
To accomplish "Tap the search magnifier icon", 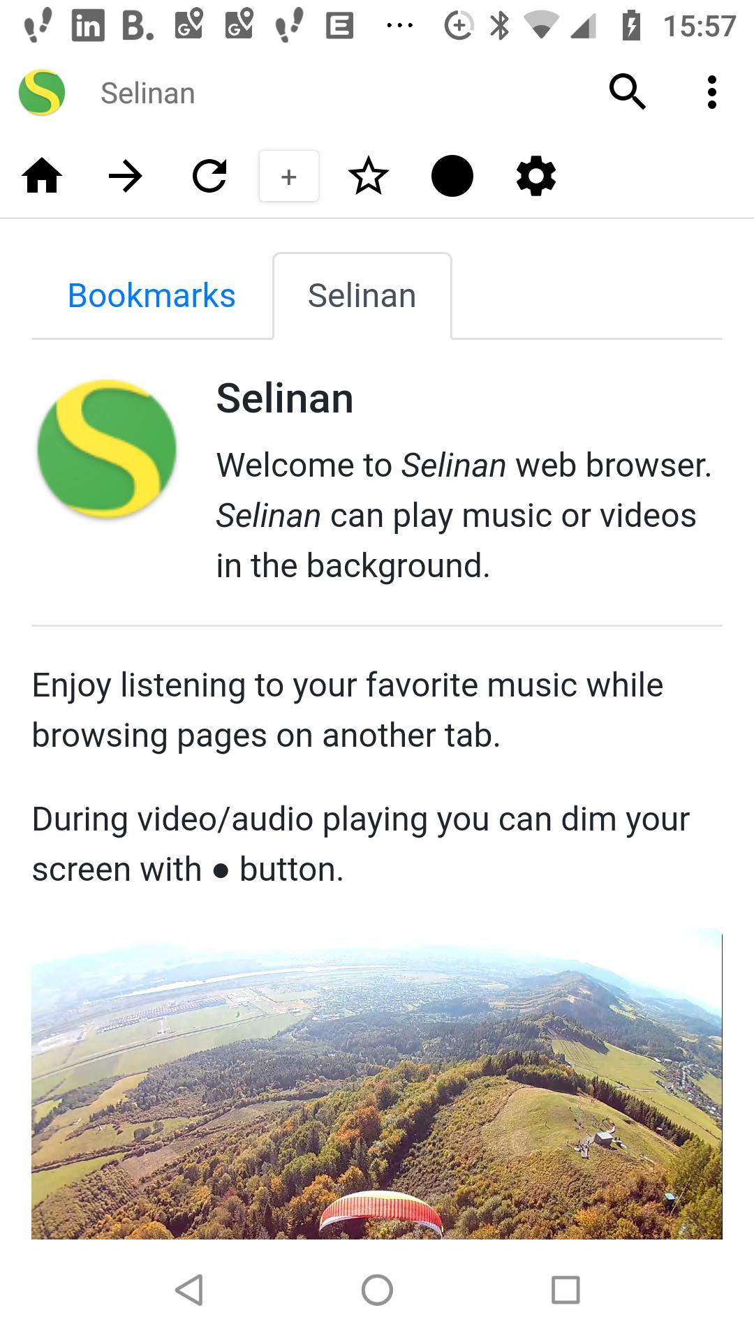I will [628, 91].
